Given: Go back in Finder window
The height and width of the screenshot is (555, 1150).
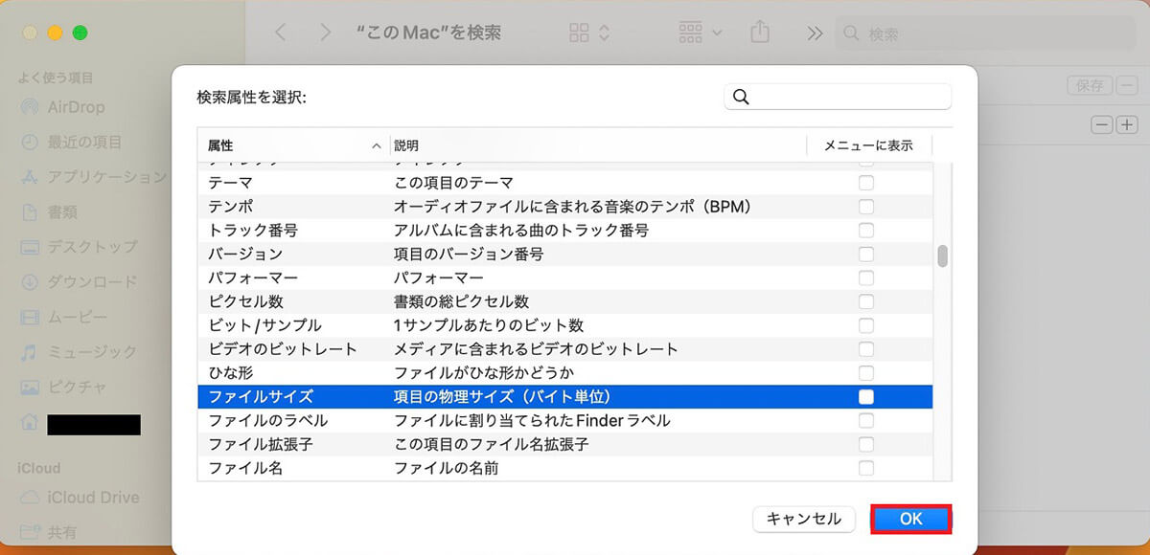Looking at the screenshot, I should tap(280, 33).
